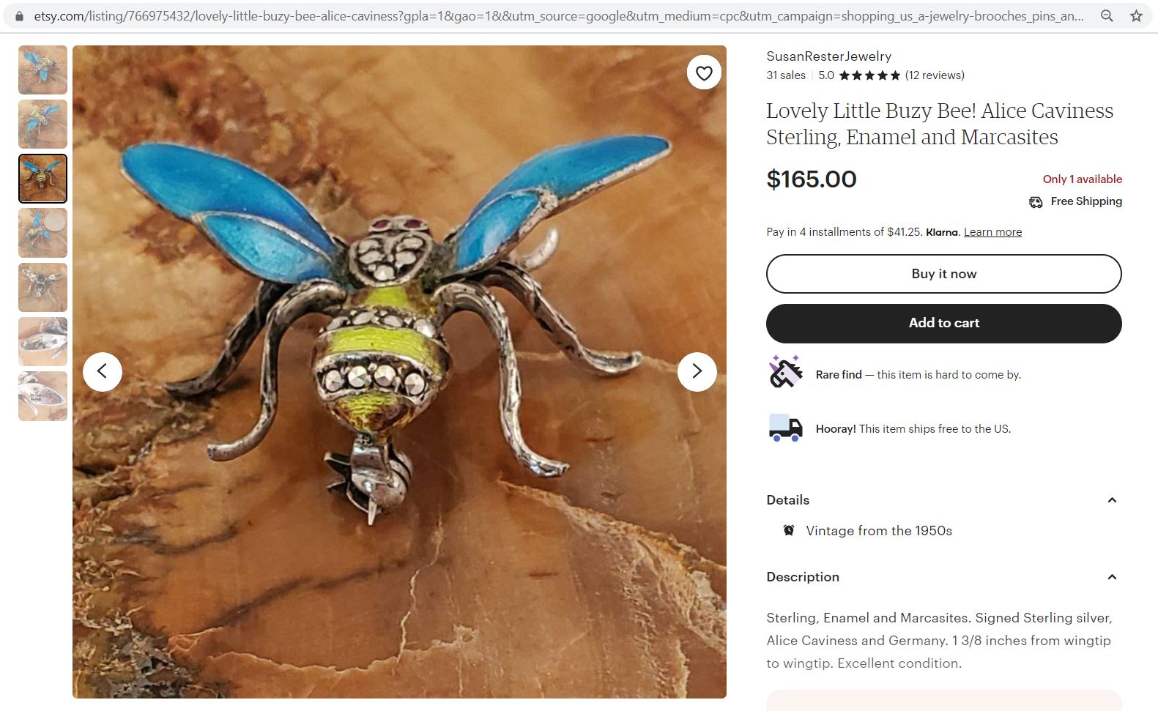Select the Rare find sparkle icon
This screenshot has width=1158, height=711.
tap(785, 373)
